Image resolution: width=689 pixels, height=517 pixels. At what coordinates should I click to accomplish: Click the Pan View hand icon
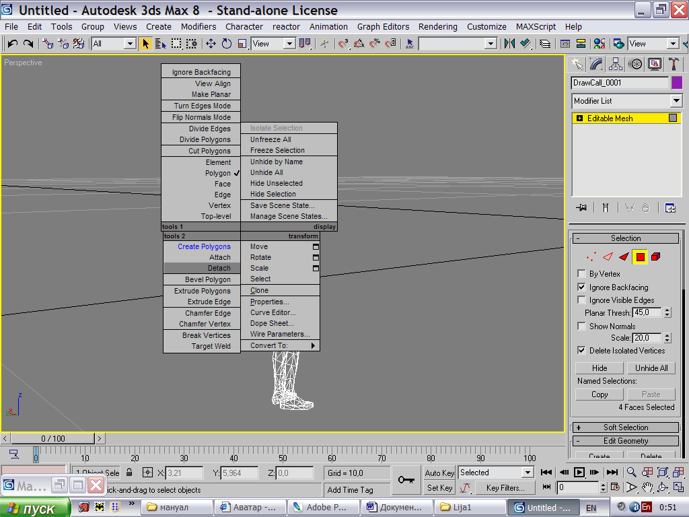tap(647, 487)
